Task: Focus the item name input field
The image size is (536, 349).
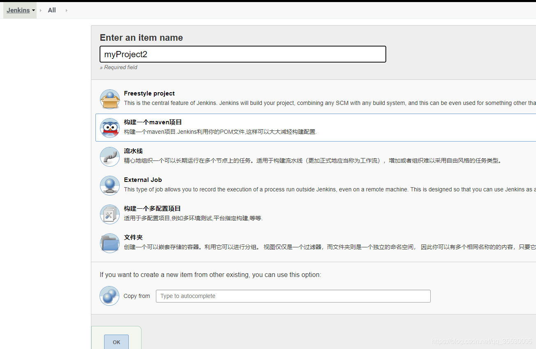Action: pos(243,54)
